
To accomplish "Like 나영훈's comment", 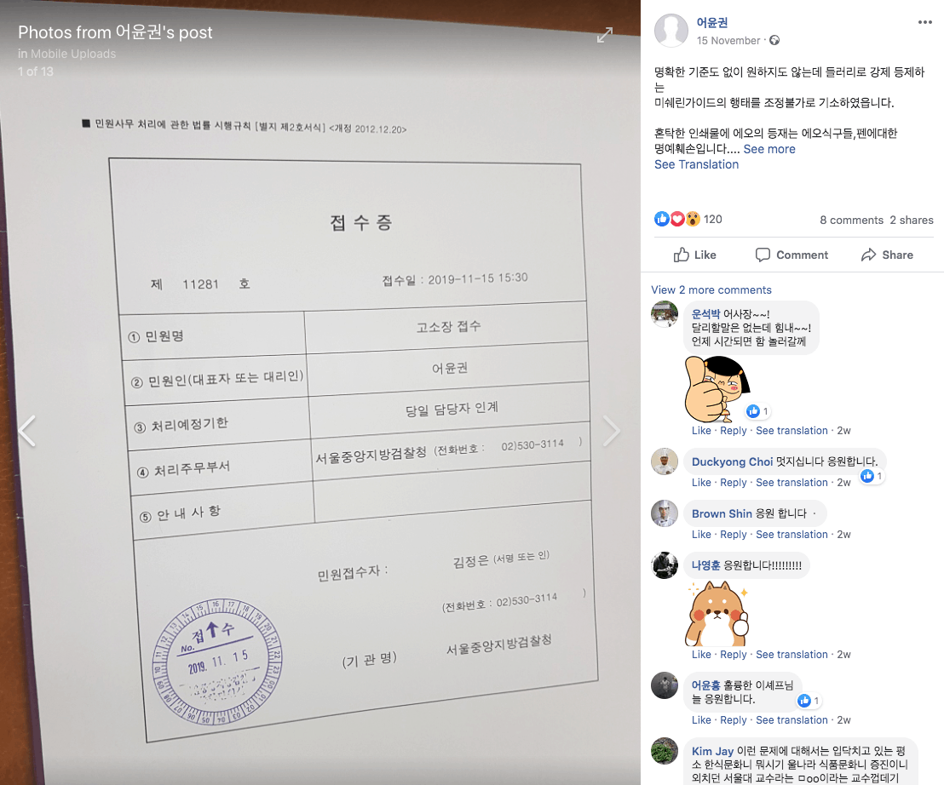I will coord(701,655).
